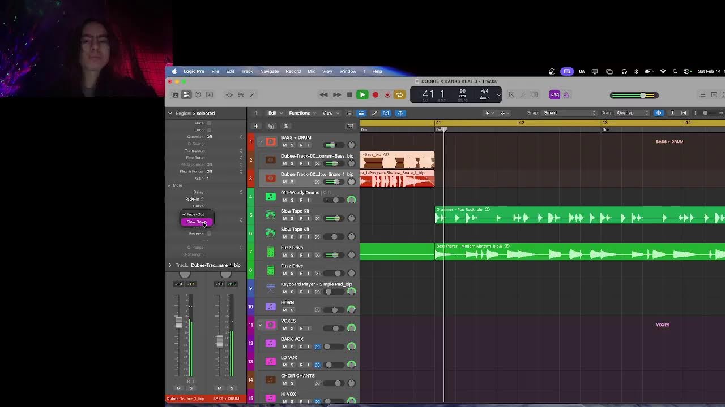
Task: Open the Drag mode Overlap dropdown
Action: point(632,113)
